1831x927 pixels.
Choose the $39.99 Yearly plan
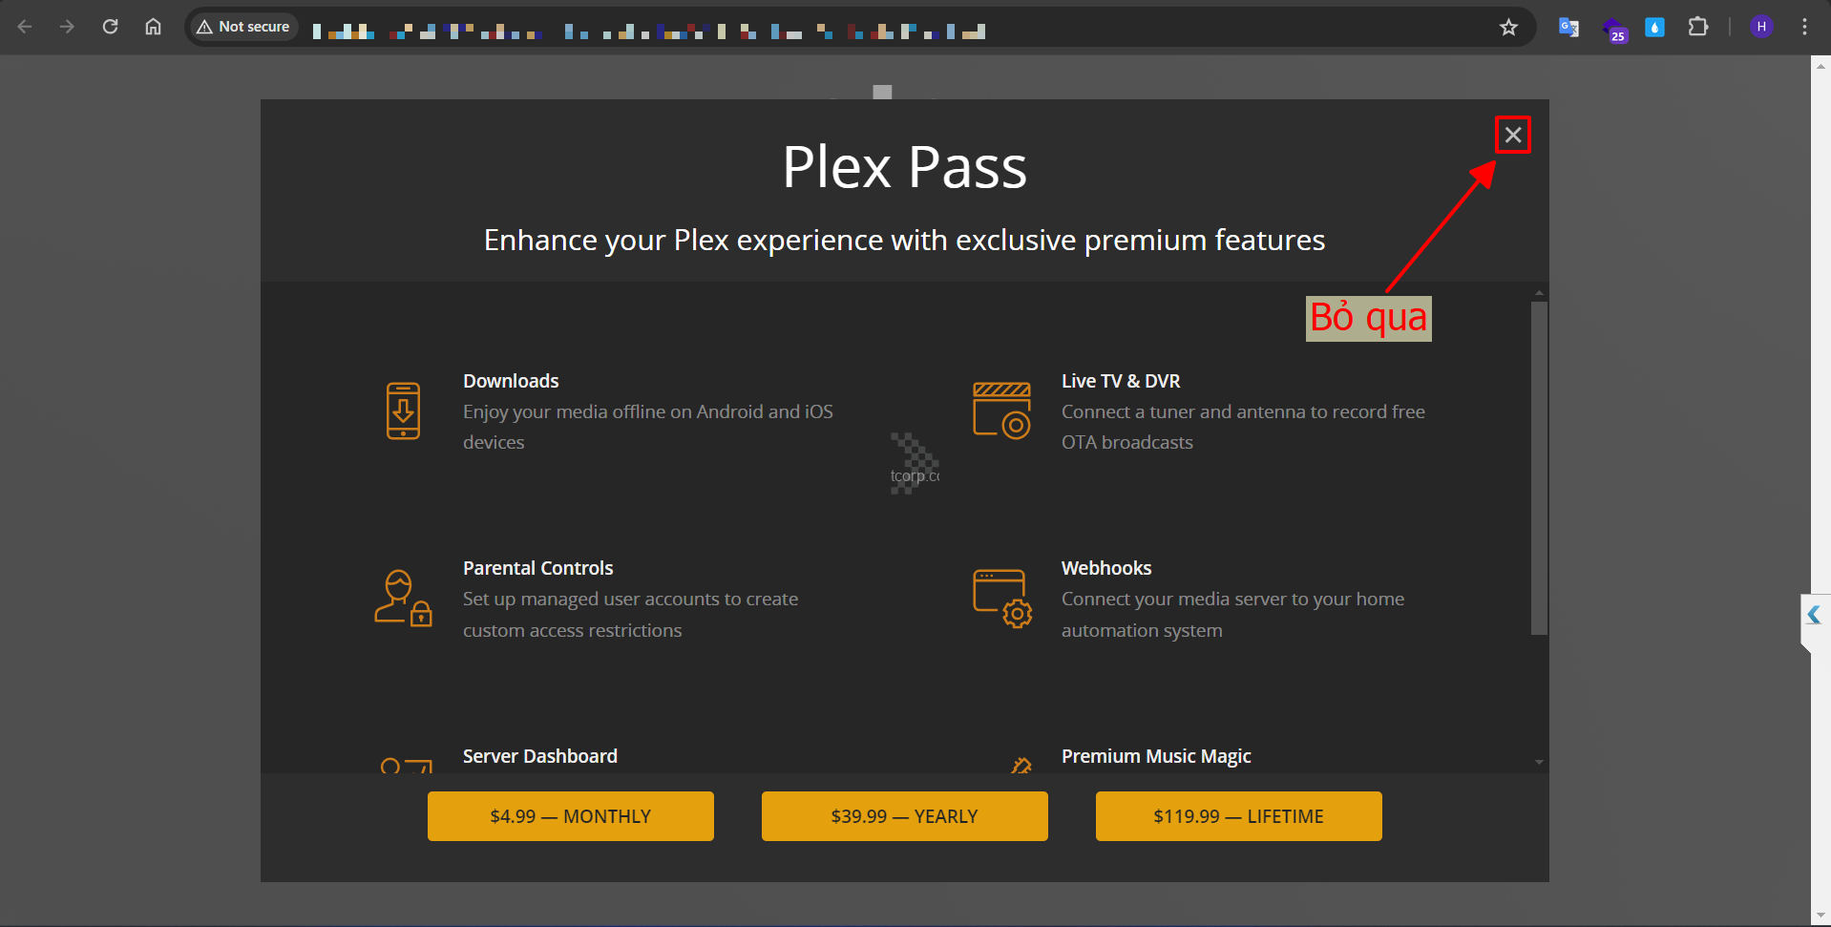[x=904, y=816]
